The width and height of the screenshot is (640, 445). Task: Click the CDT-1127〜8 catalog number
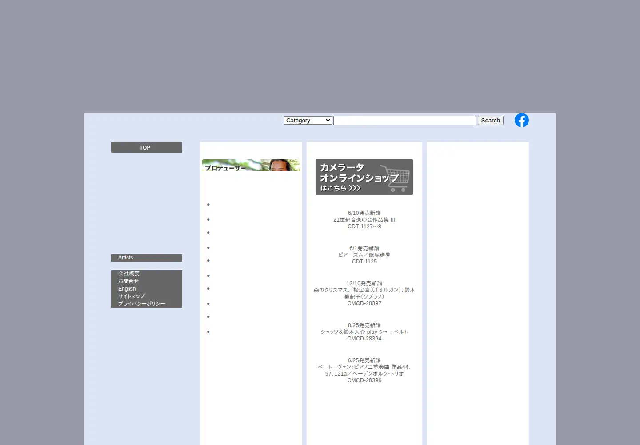(364, 227)
